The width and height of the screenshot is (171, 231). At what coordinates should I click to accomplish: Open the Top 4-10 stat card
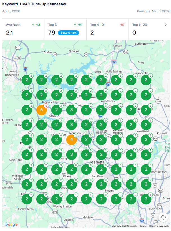107,29
